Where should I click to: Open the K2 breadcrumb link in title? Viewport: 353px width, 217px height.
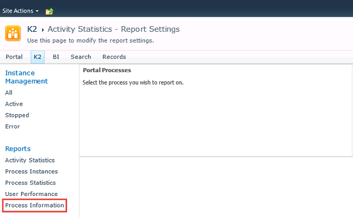[32, 29]
